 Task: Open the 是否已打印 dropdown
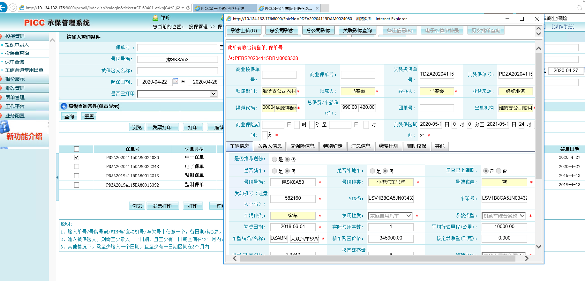tap(213, 94)
